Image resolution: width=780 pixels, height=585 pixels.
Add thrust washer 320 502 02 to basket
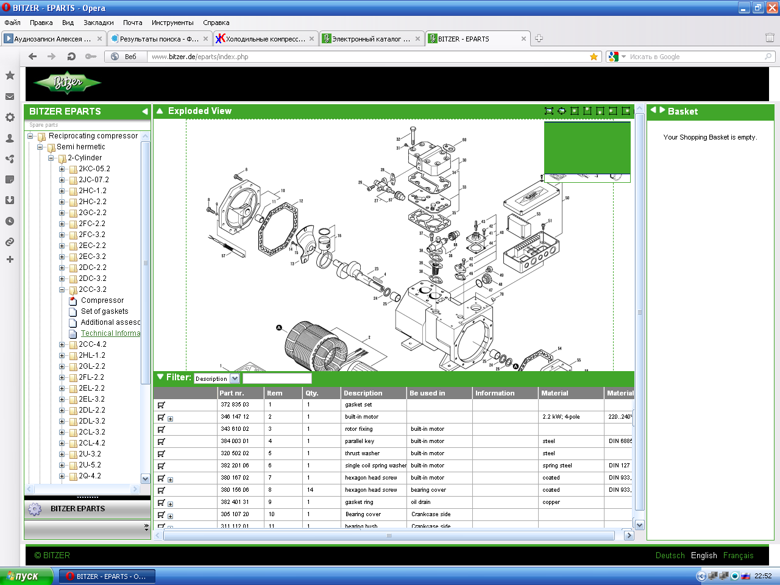[x=161, y=453]
